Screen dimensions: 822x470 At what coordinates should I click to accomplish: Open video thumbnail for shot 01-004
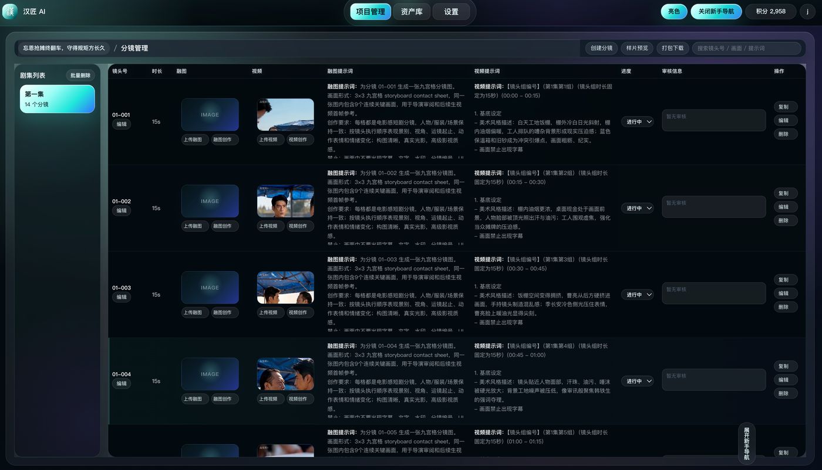coord(285,374)
